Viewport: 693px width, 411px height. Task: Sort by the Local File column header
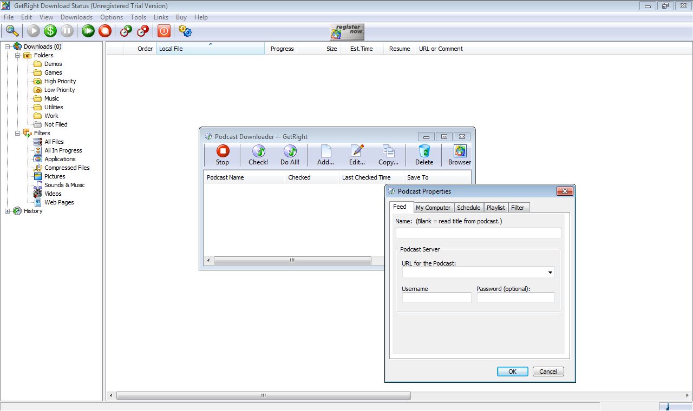[210, 49]
